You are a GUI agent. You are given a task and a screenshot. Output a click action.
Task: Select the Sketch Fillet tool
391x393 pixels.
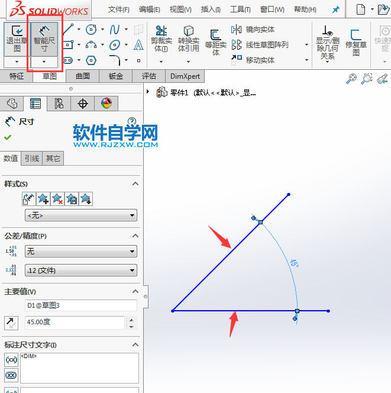[x=115, y=60]
